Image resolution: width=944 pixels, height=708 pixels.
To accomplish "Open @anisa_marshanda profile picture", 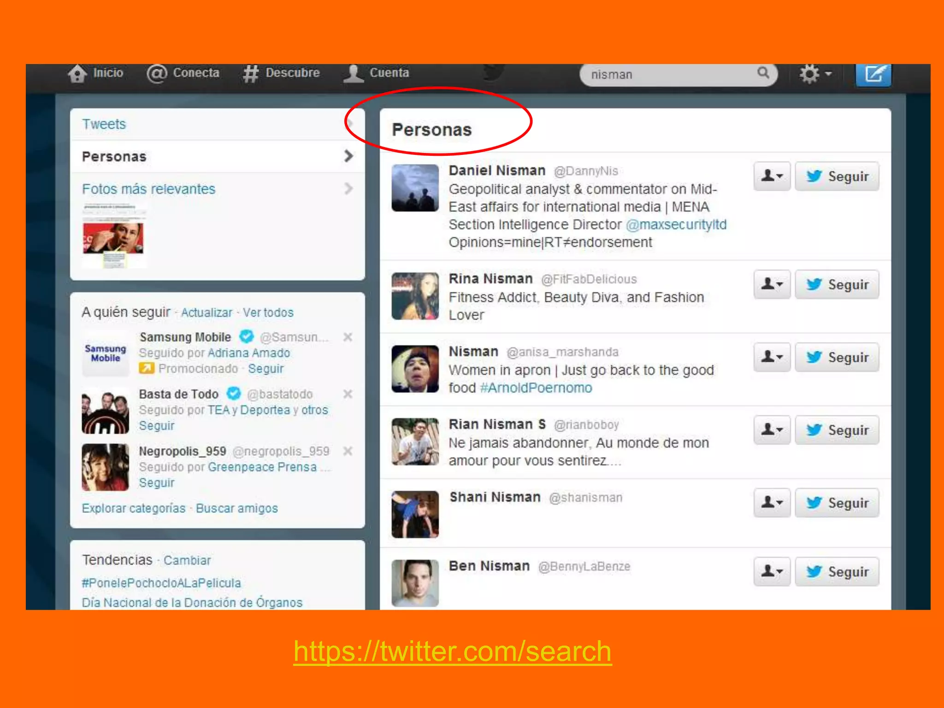I will (415, 369).
